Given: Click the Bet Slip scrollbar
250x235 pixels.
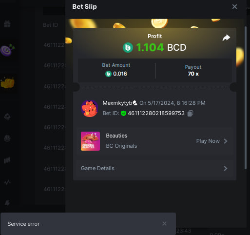Looking at the screenshot, I should 246,98.
